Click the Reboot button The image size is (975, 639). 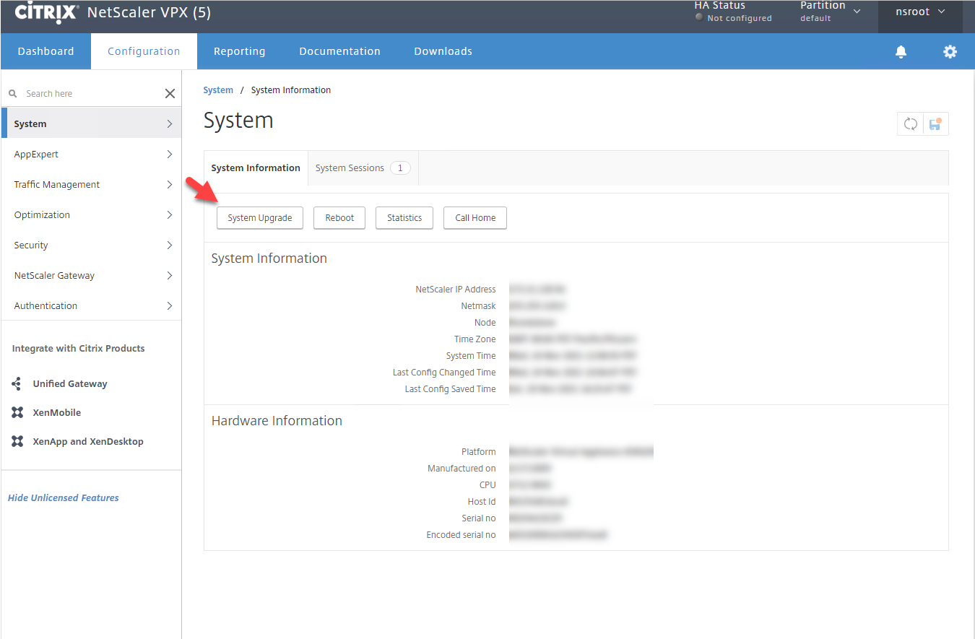339,217
